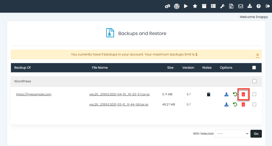Click the Backups and Restore page icon
The width and height of the screenshot is (272, 146).
tap(110, 33)
